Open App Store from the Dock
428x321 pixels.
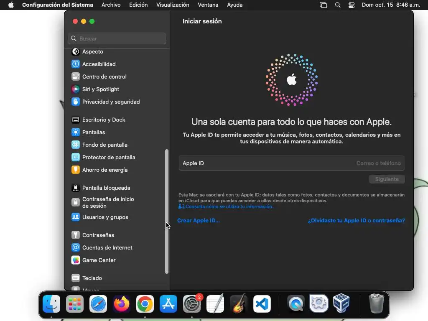click(x=168, y=304)
